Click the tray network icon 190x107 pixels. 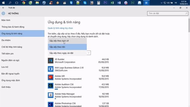coord(165,3)
